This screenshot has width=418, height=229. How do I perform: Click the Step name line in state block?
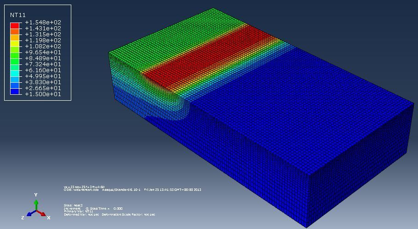[73, 205]
